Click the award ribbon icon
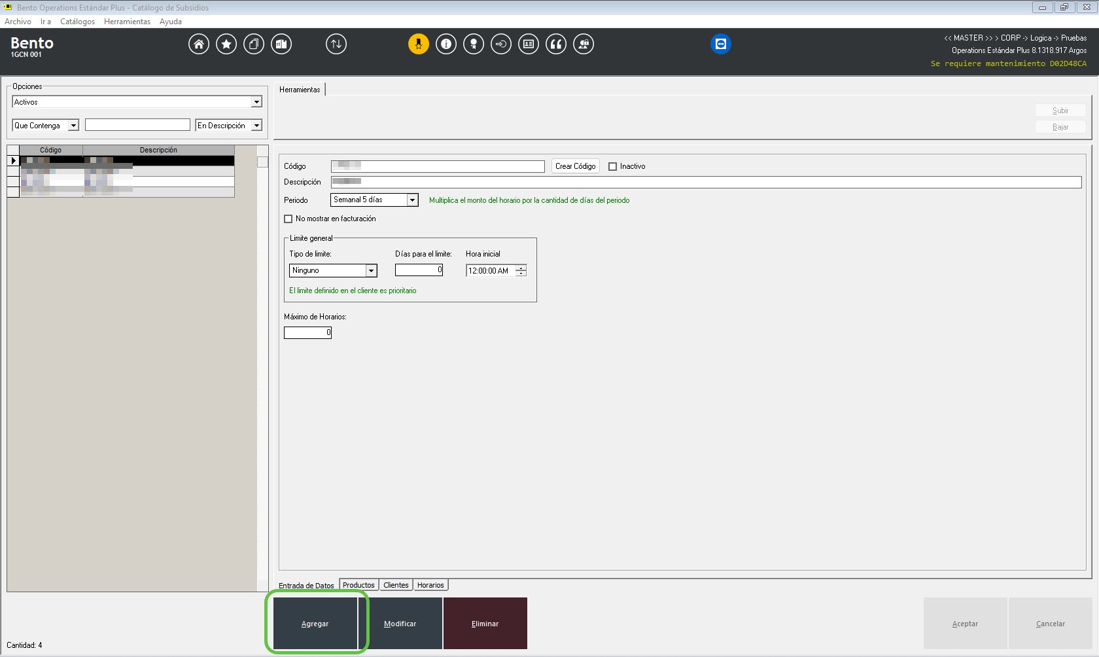 pyautogui.click(x=474, y=44)
